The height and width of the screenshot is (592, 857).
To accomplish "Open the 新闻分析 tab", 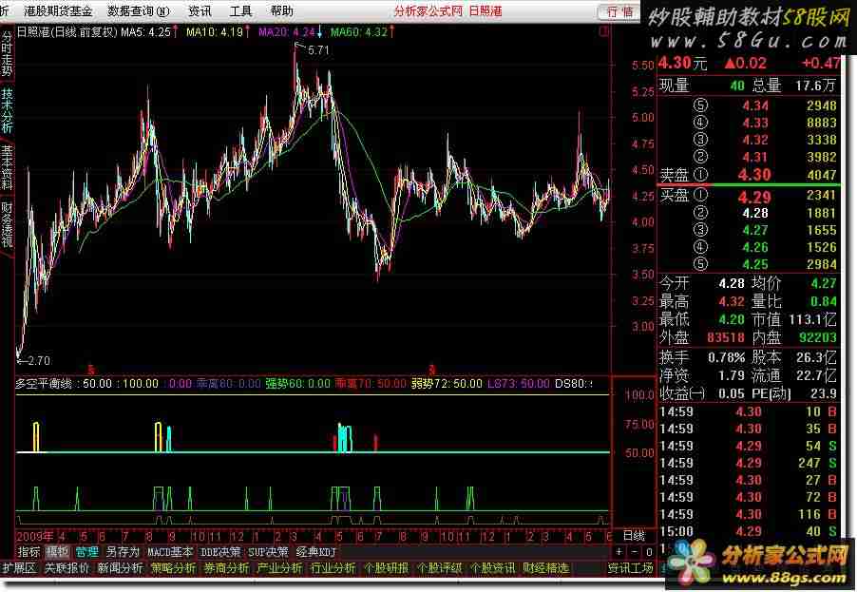I will point(121,568).
